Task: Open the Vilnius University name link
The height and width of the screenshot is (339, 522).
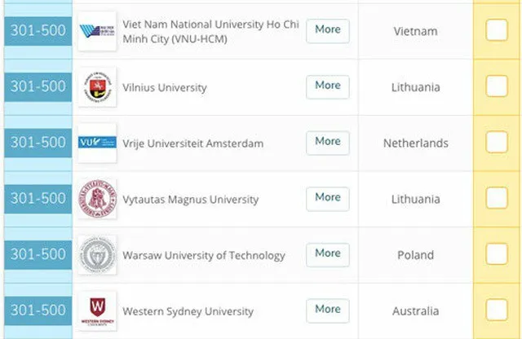Action: click(x=165, y=87)
